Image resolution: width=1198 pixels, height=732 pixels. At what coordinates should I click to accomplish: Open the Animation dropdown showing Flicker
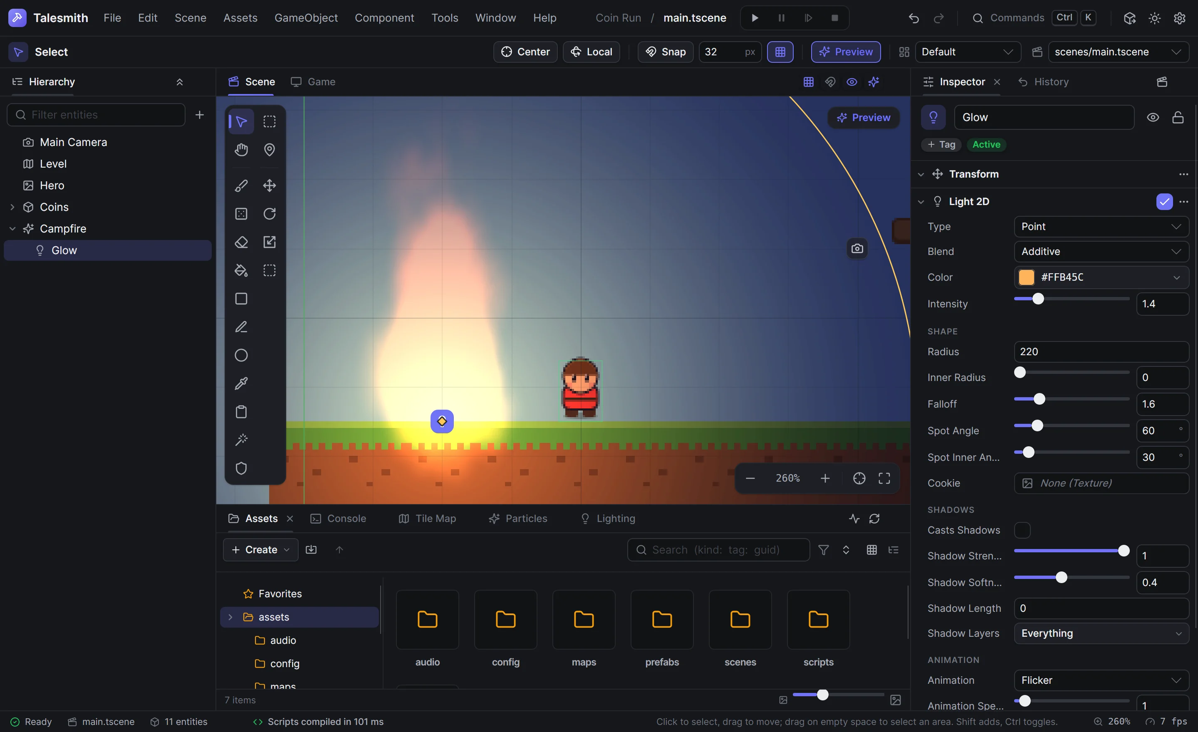[x=1101, y=680]
